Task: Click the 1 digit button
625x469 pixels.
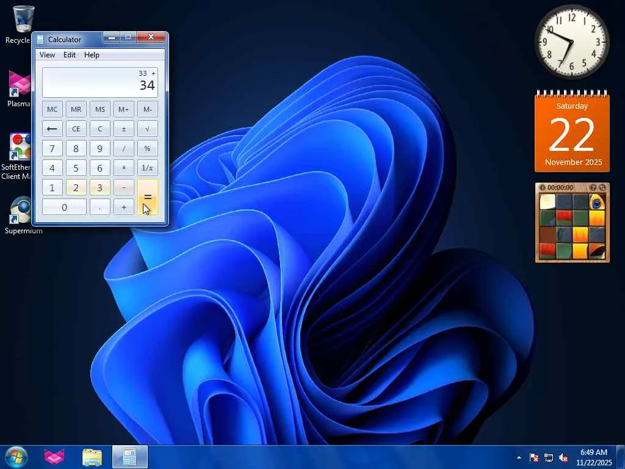Action: pyautogui.click(x=52, y=187)
